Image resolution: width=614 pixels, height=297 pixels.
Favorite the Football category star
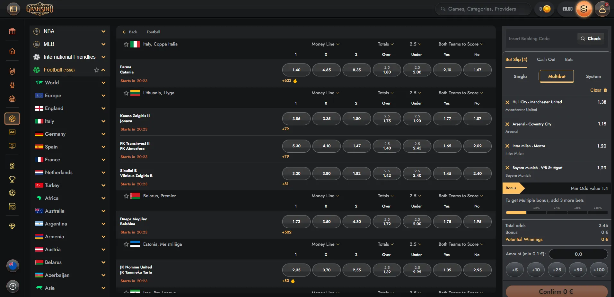tap(96, 70)
